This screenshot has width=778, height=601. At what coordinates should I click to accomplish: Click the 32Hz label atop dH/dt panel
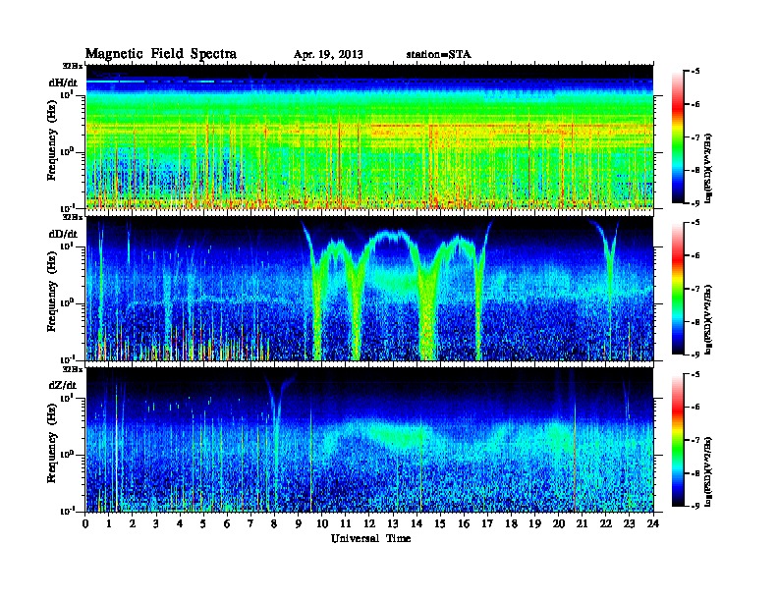[x=73, y=66]
